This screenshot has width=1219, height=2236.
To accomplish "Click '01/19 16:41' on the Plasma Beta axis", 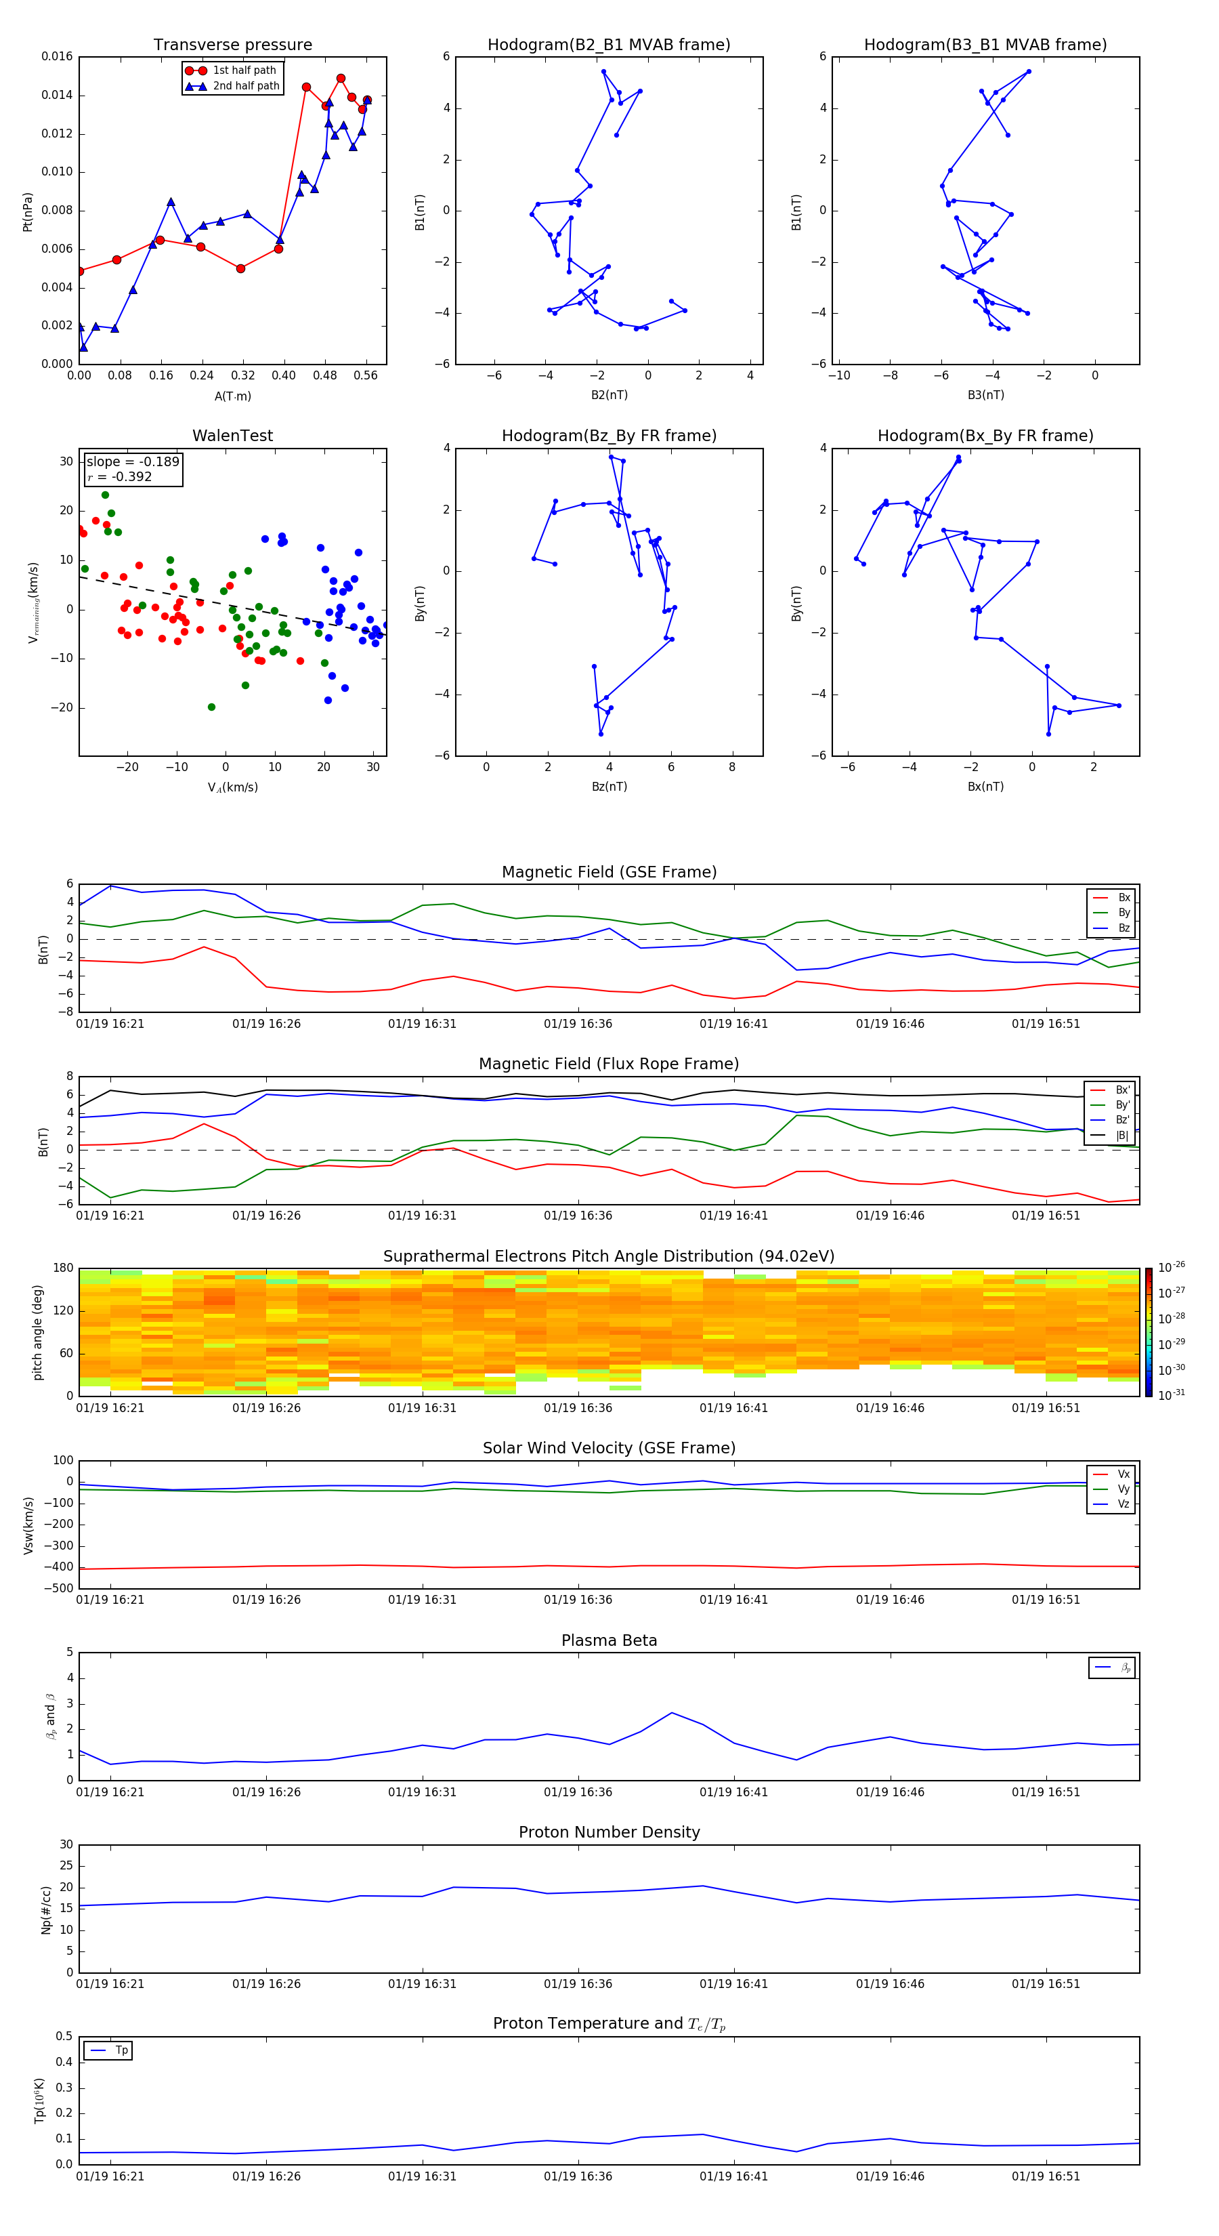I will tap(734, 1792).
